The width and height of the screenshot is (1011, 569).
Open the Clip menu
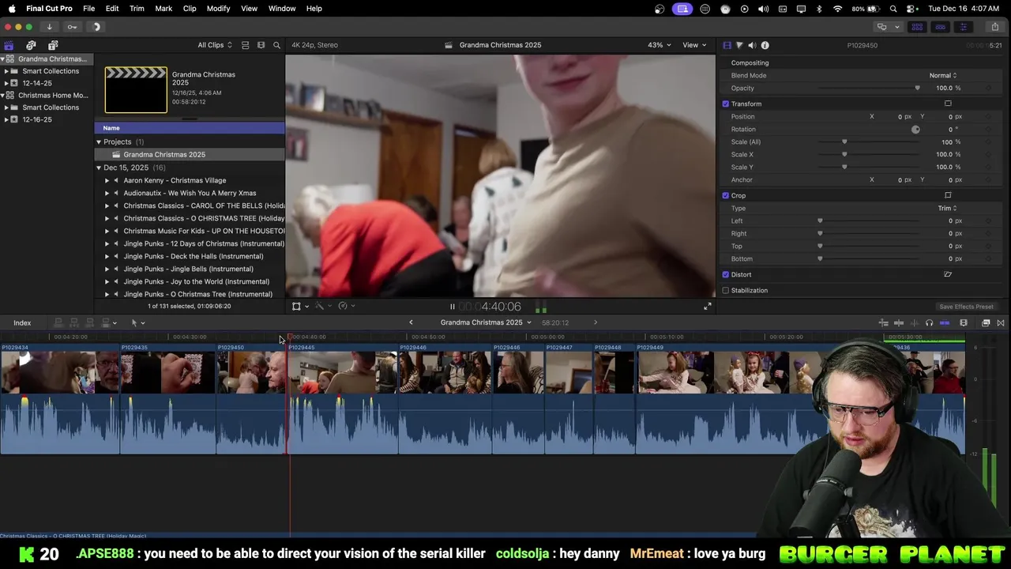(190, 8)
